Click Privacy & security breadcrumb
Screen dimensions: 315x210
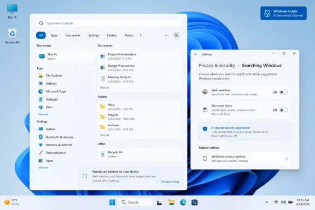point(217,66)
